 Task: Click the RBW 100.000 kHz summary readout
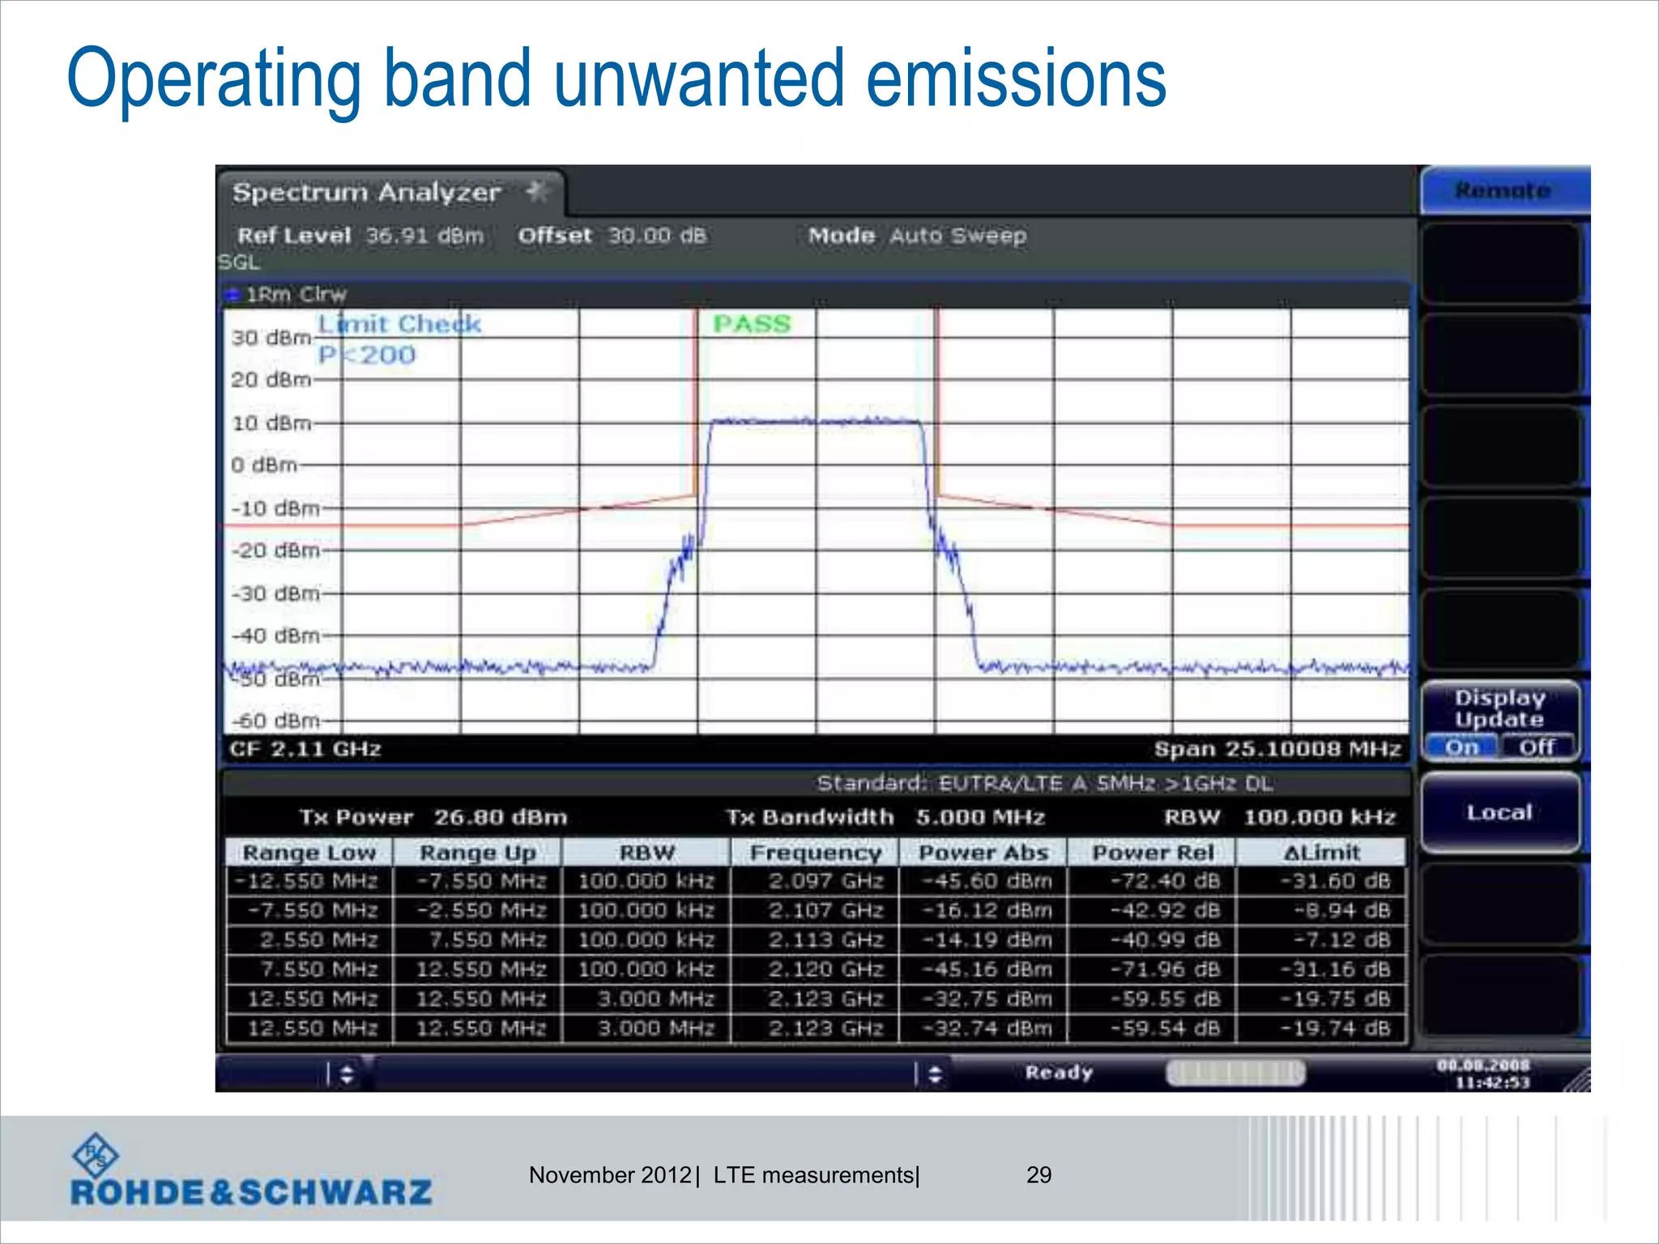[1280, 817]
